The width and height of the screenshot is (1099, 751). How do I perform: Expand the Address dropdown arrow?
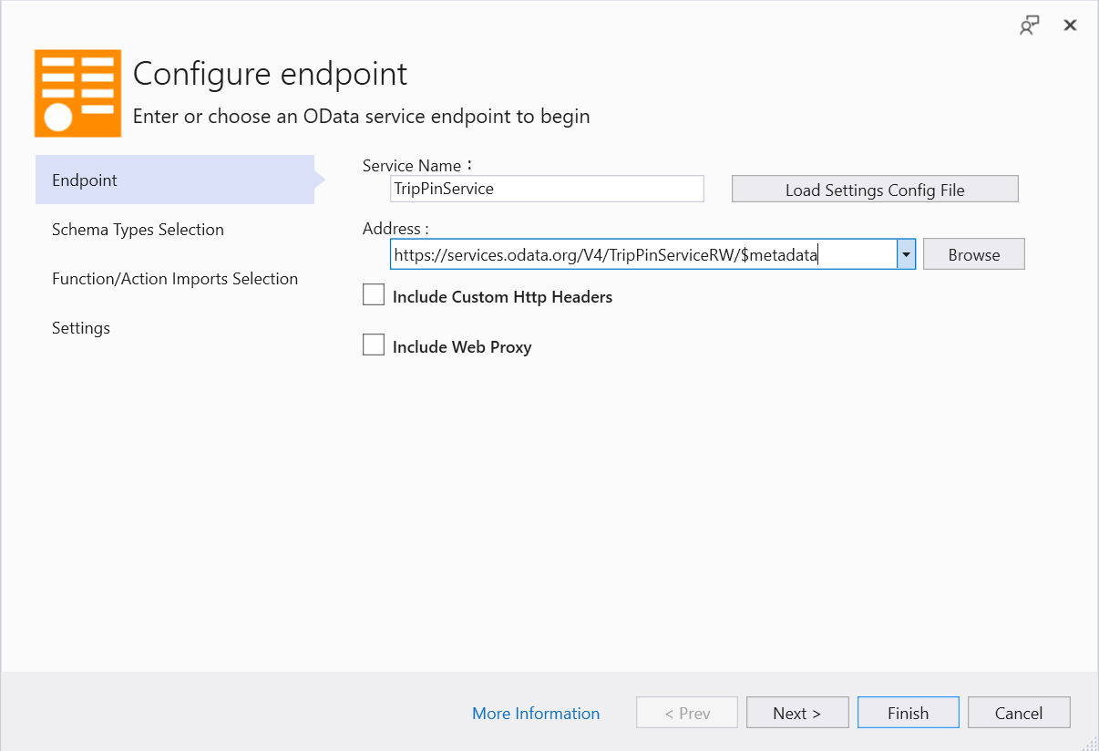906,255
